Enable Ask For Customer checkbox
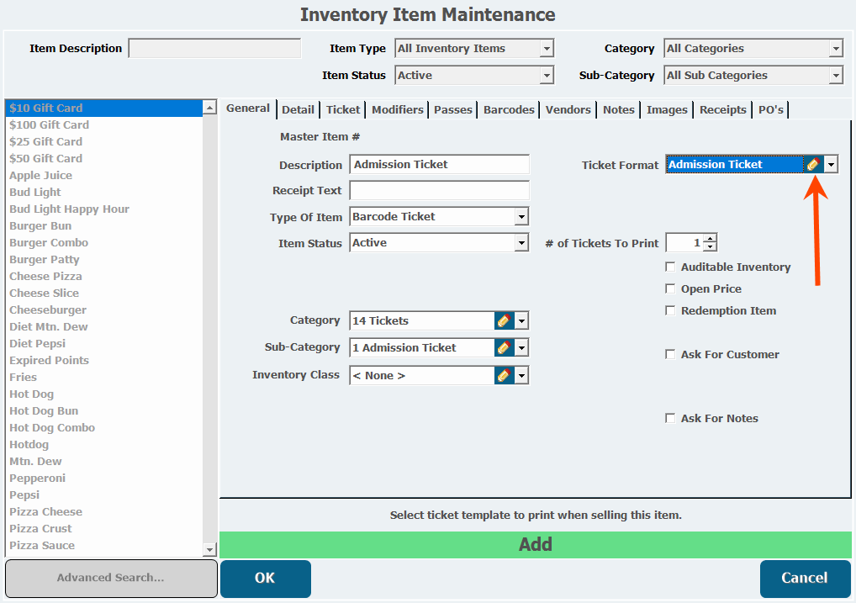 670,354
